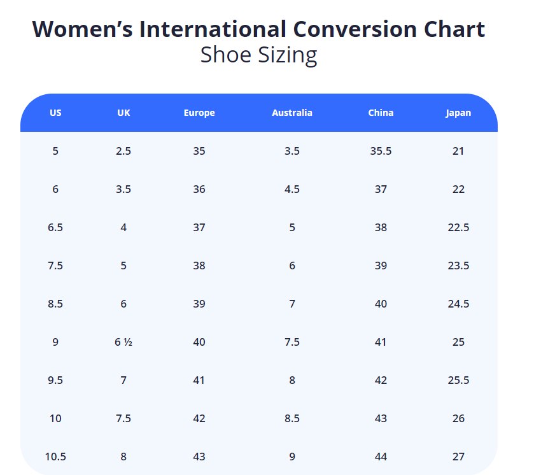The image size is (534, 475).
Task: Click the Women's International Conversion Chart title
Action: coord(258,29)
